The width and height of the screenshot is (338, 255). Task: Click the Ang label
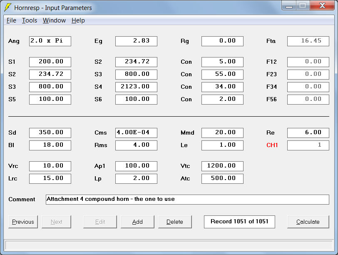pyautogui.click(x=14, y=41)
